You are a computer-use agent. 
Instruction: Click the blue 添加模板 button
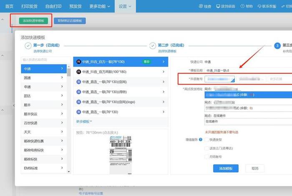226,168
